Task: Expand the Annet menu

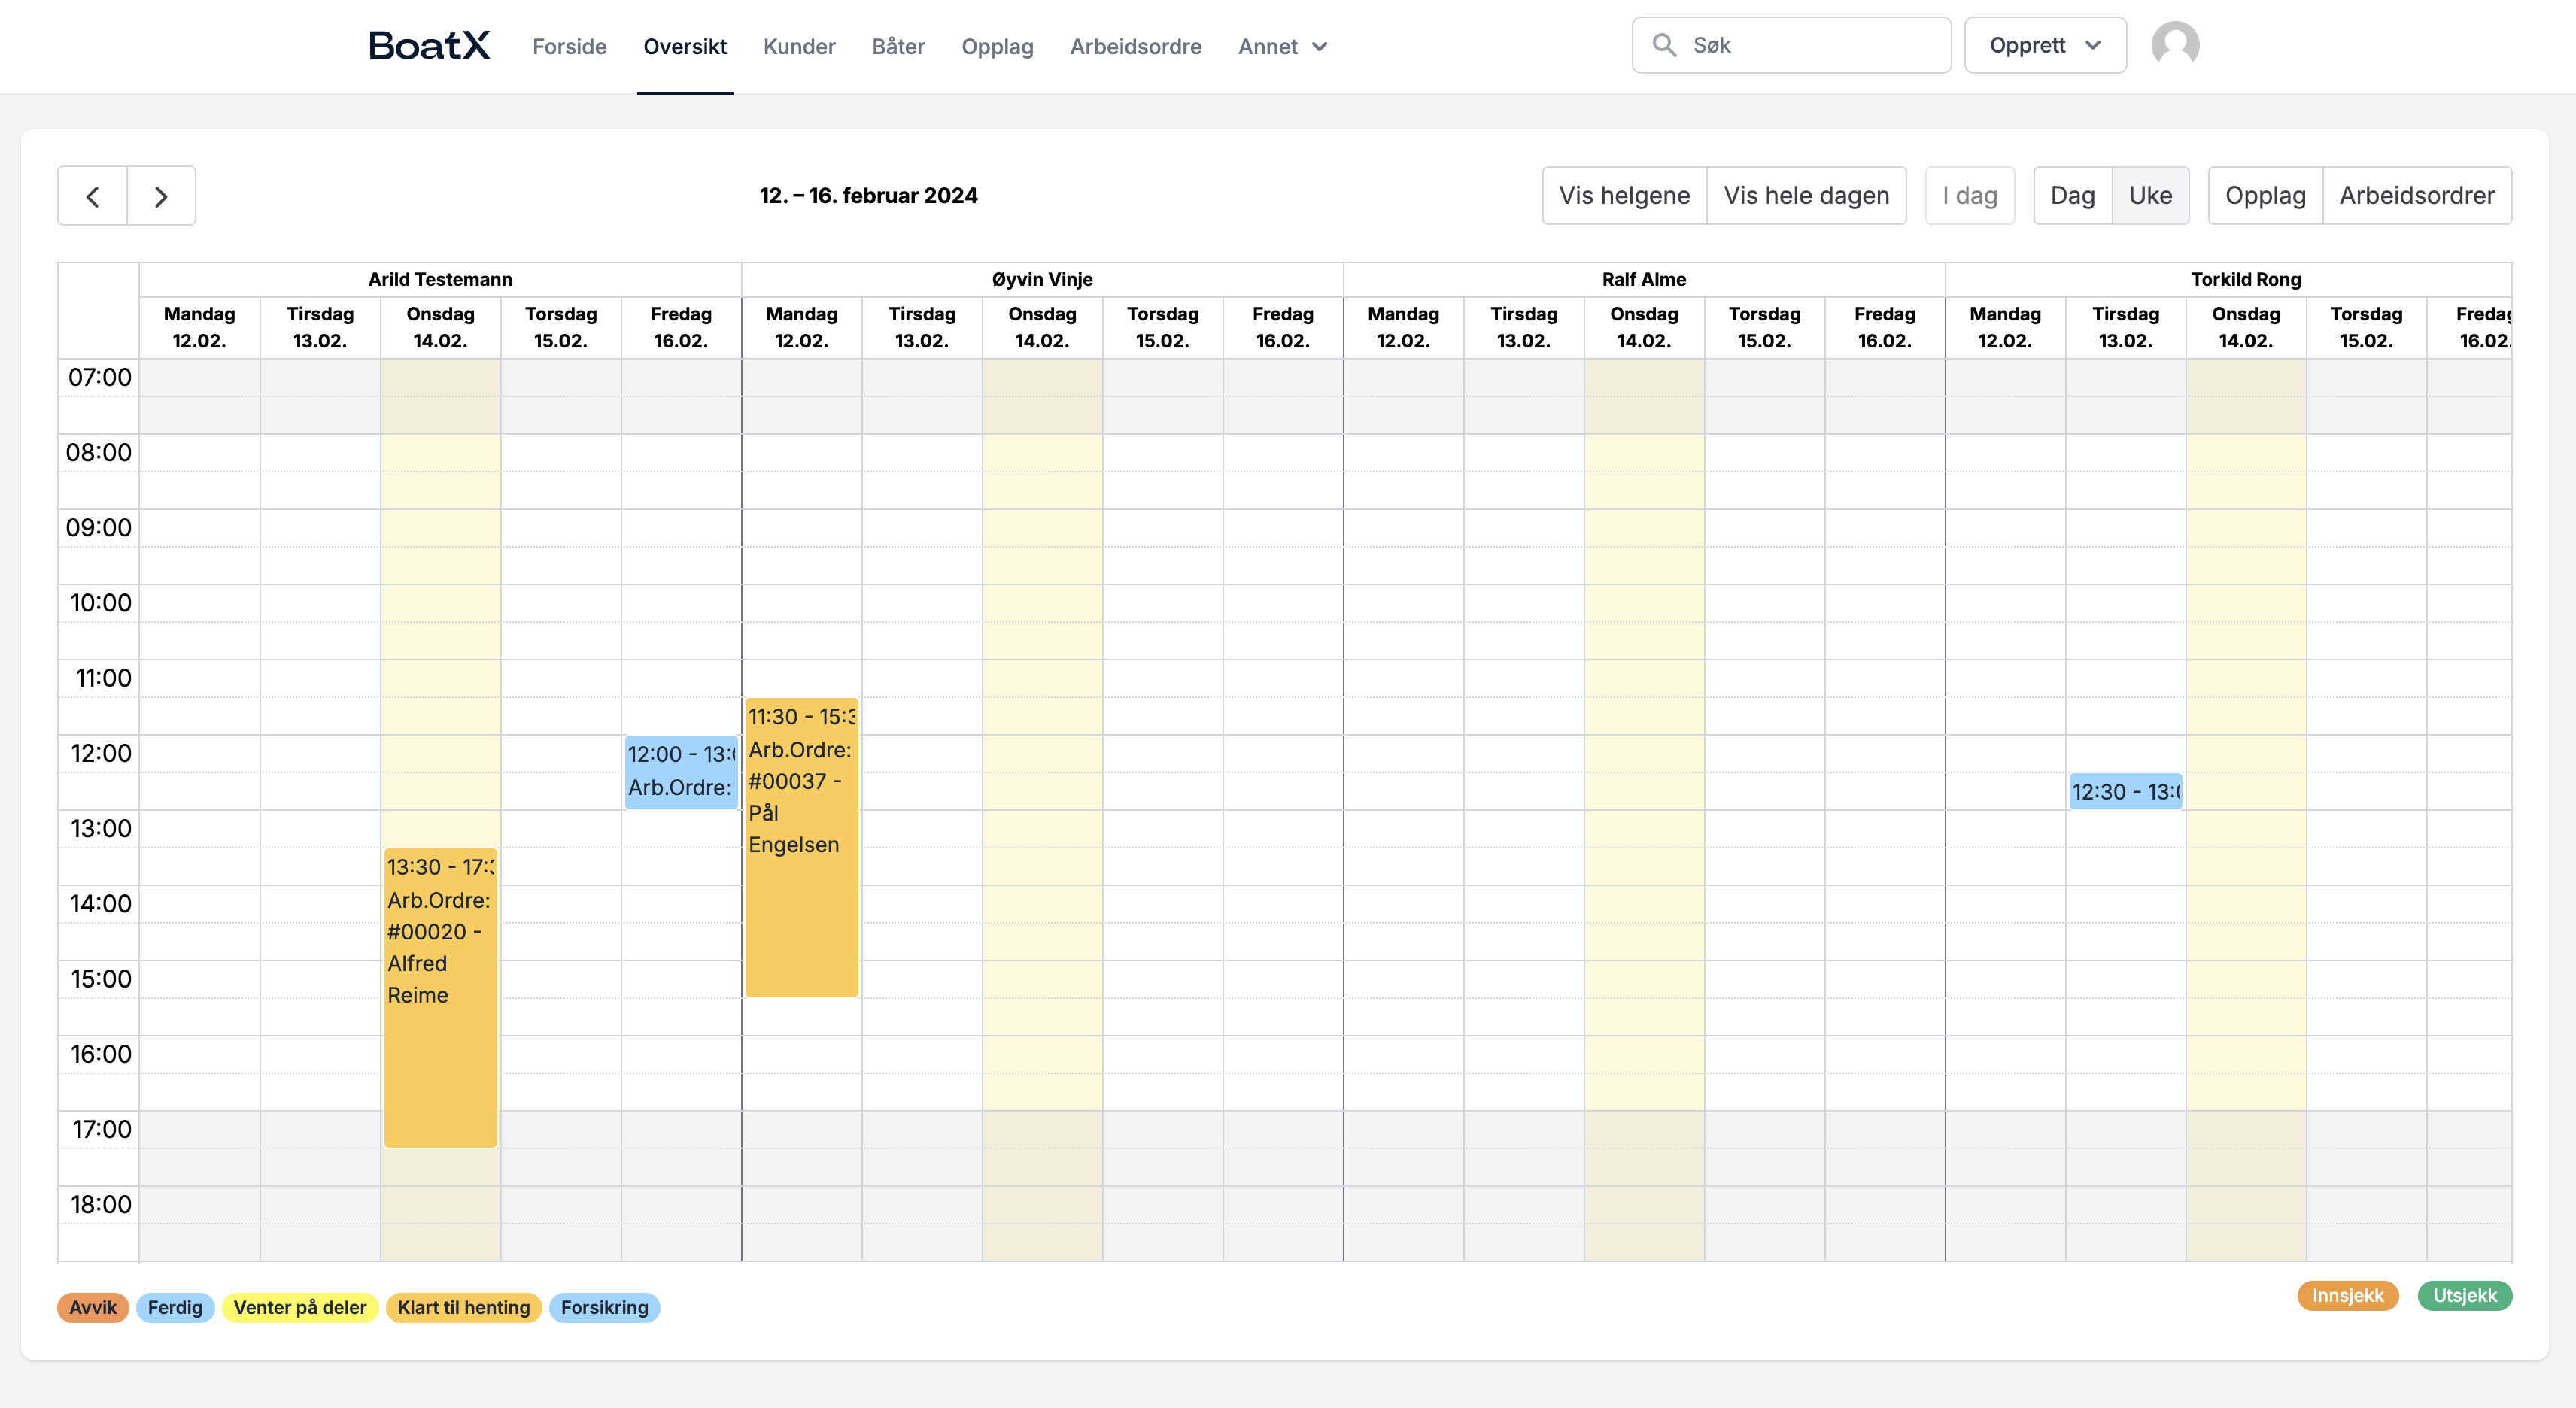Action: pos(1282,47)
